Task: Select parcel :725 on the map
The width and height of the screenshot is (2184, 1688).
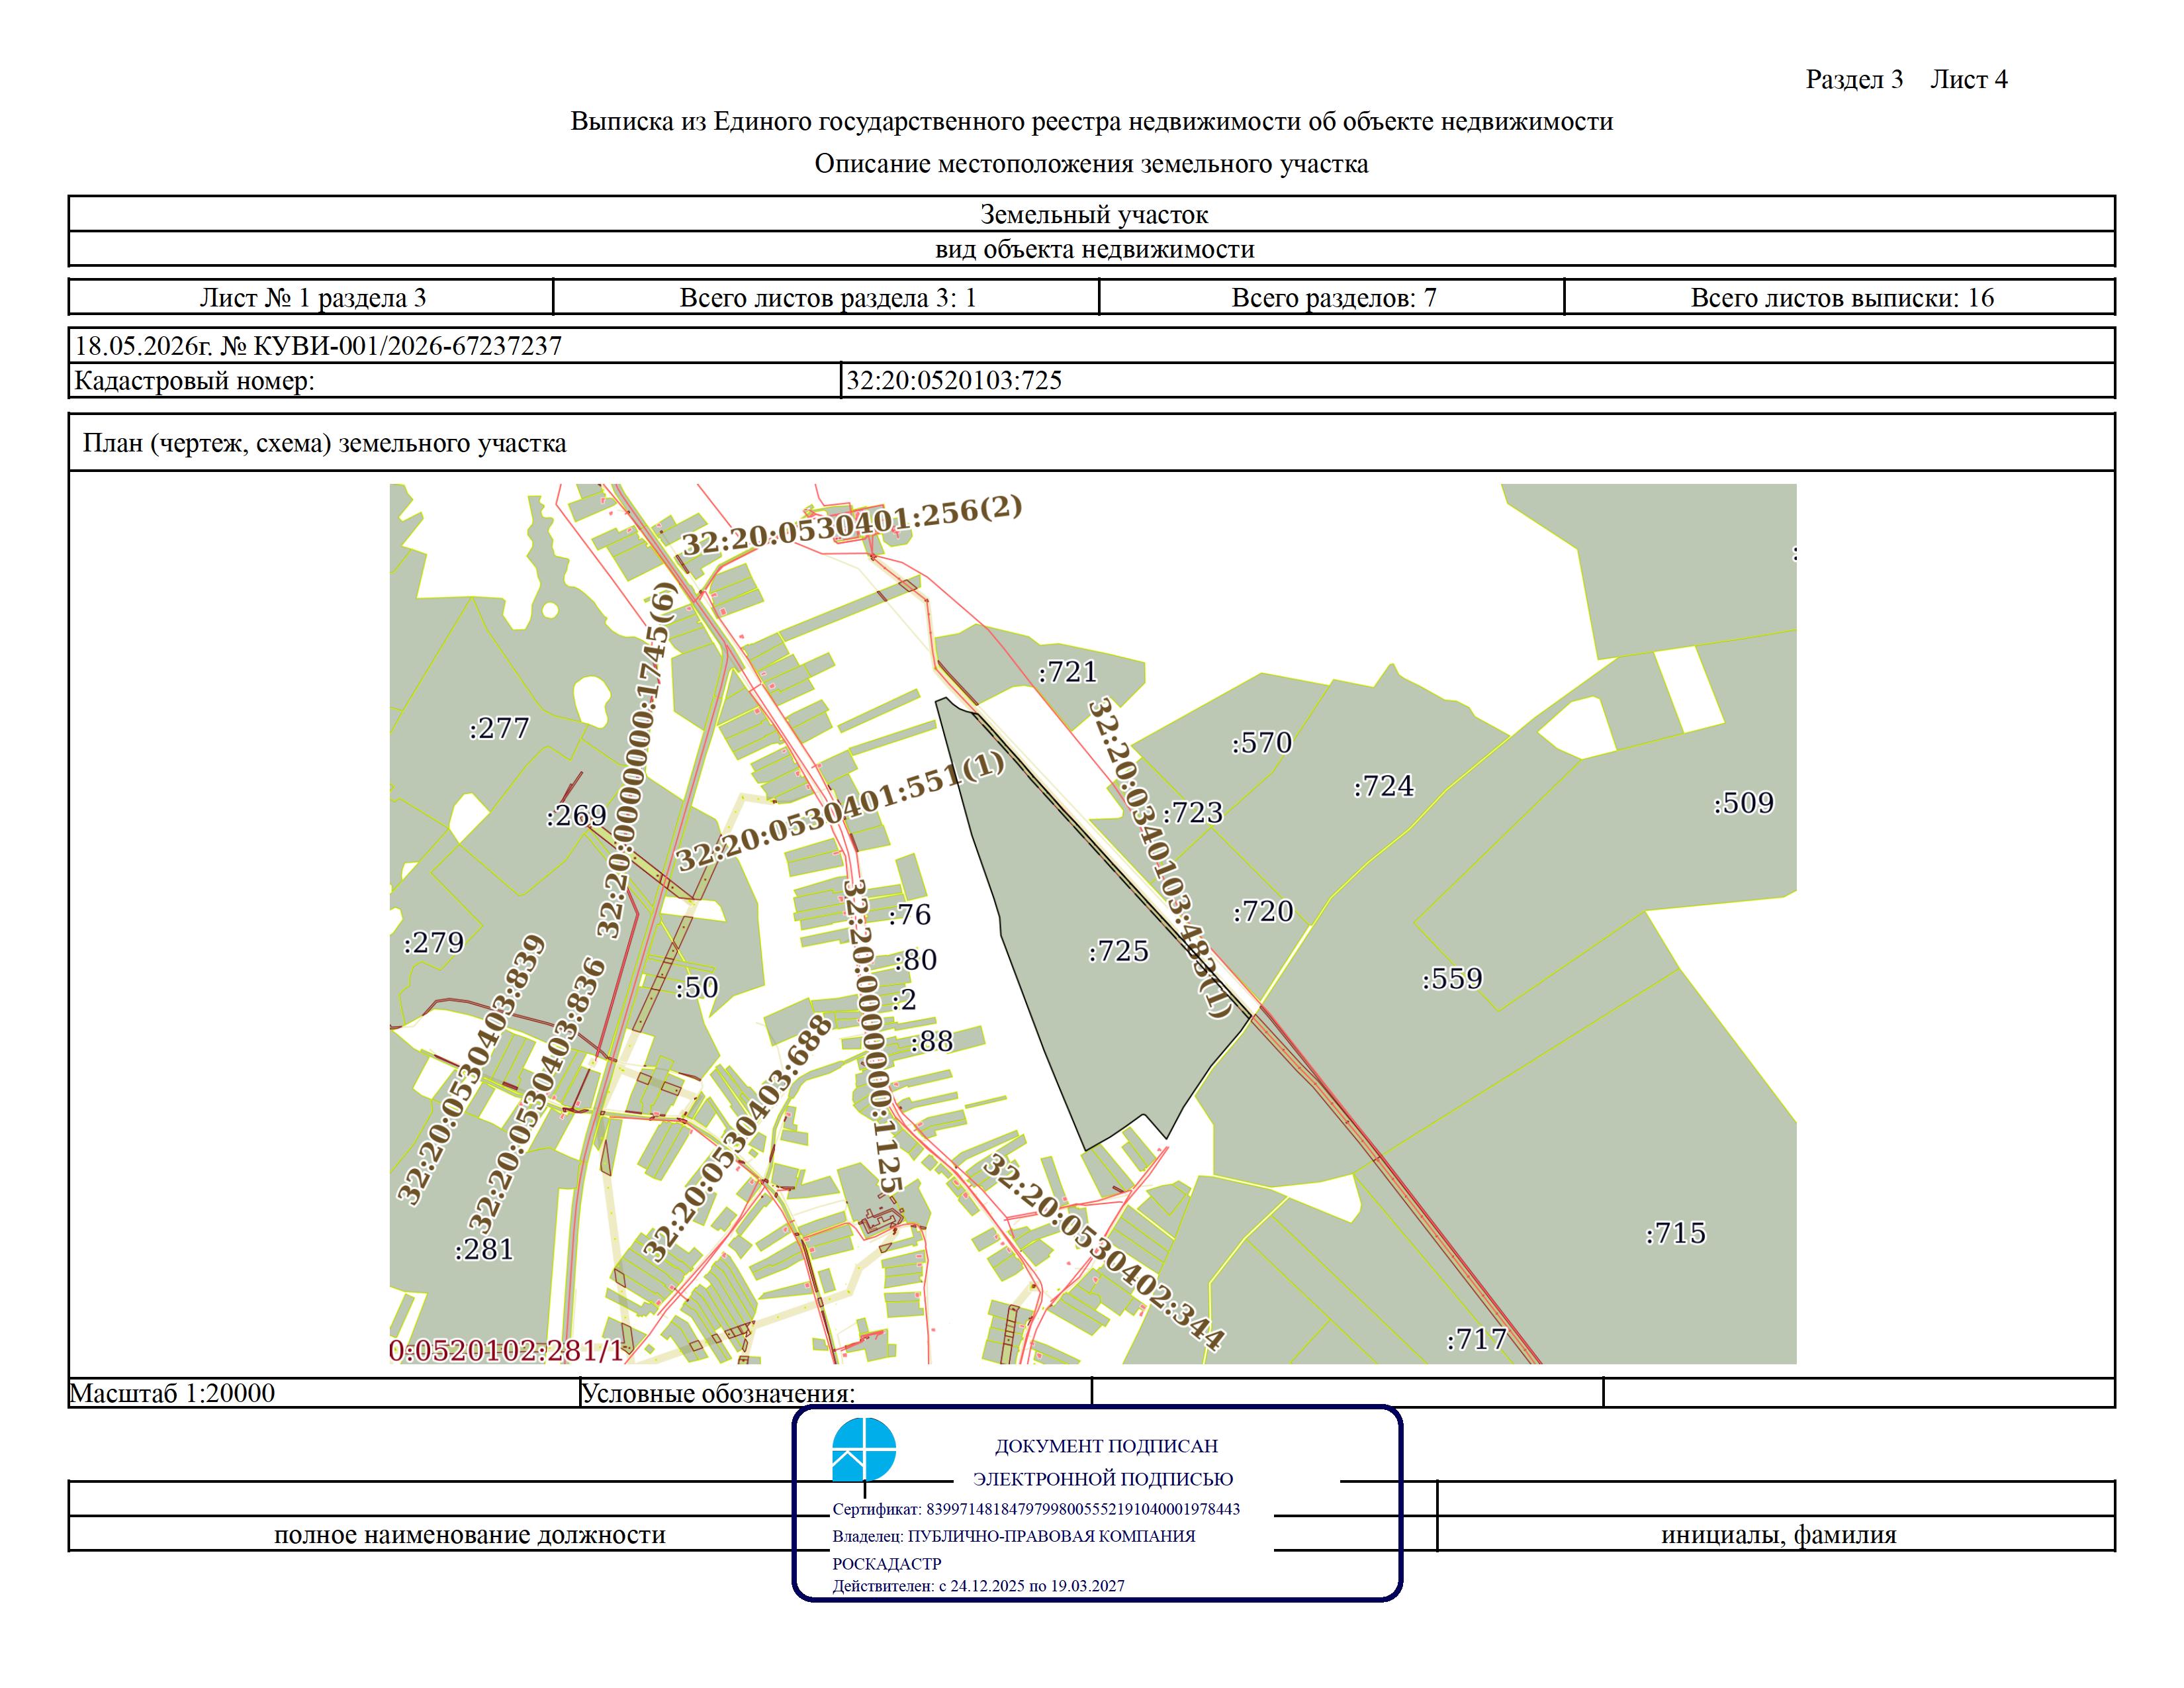Action: [x=1118, y=950]
